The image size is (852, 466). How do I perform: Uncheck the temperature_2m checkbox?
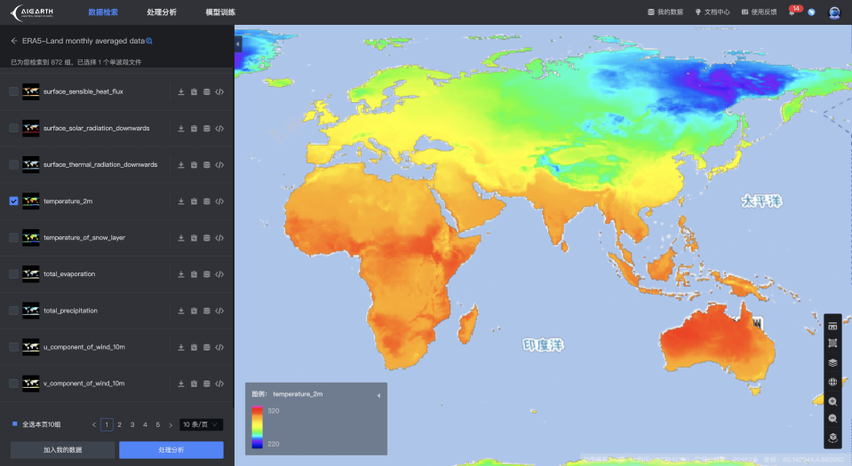pyautogui.click(x=13, y=201)
